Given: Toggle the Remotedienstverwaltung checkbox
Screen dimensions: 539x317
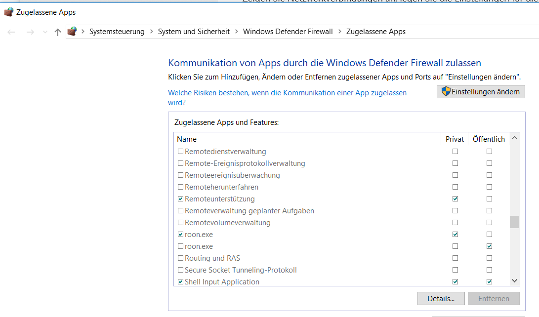Looking at the screenshot, I should [x=180, y=152].
